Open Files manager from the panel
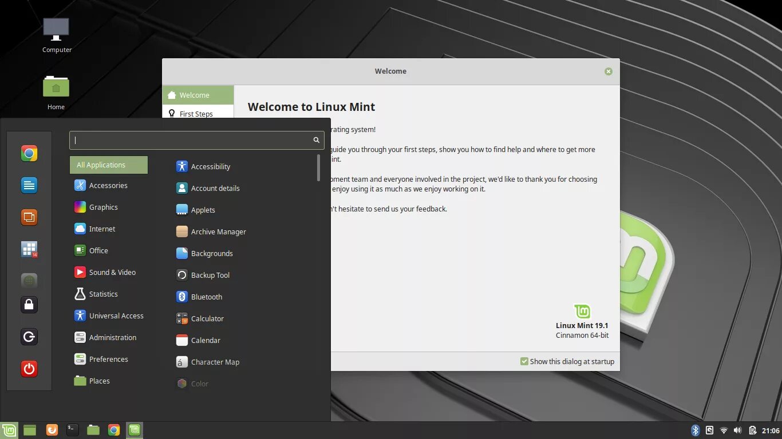 coord(93,430)
